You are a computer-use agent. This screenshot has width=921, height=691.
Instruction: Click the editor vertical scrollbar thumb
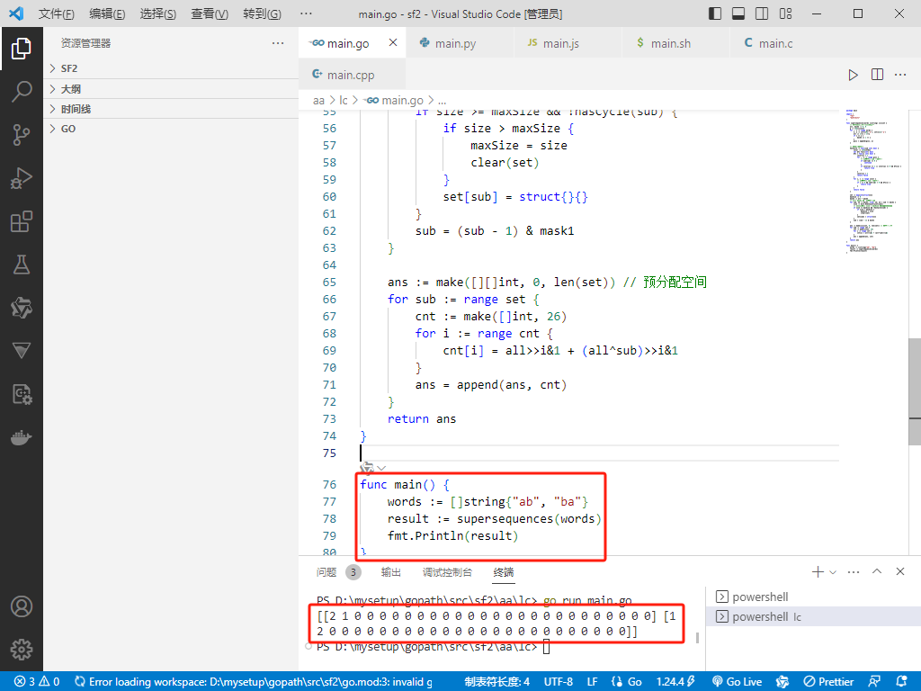(x=915, y=390)
